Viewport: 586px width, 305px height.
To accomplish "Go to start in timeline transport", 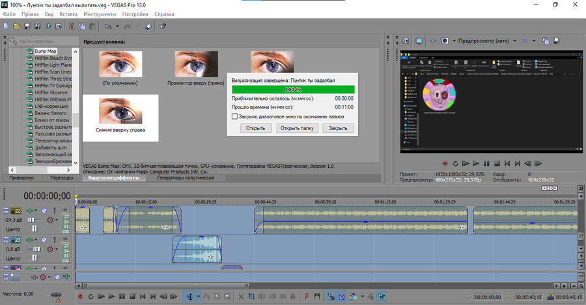I will pyautogui.click(x=143, y=297).
